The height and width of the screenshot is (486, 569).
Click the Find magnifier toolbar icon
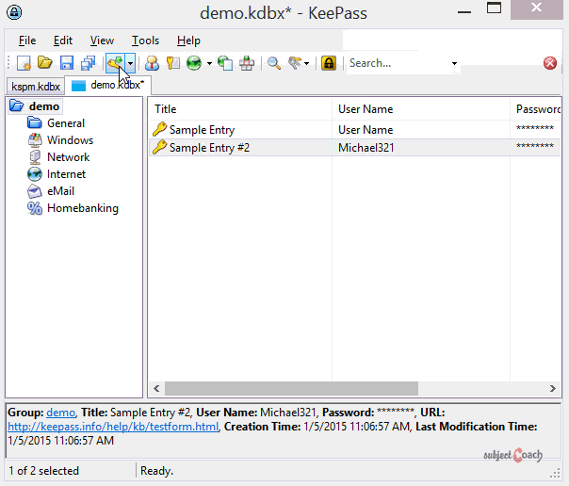[274, 63]
